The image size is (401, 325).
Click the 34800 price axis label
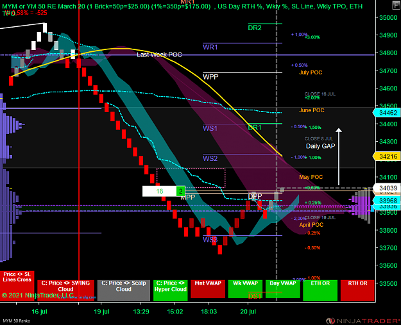click(388, 53)
